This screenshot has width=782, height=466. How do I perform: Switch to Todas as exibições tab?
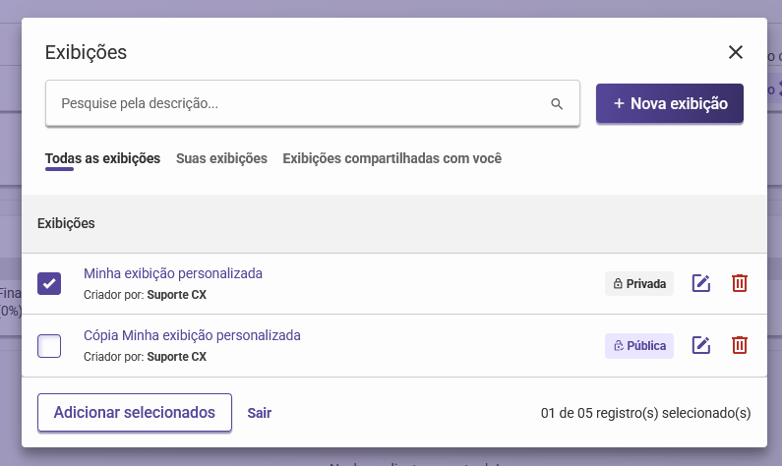[x=102, y=158]
